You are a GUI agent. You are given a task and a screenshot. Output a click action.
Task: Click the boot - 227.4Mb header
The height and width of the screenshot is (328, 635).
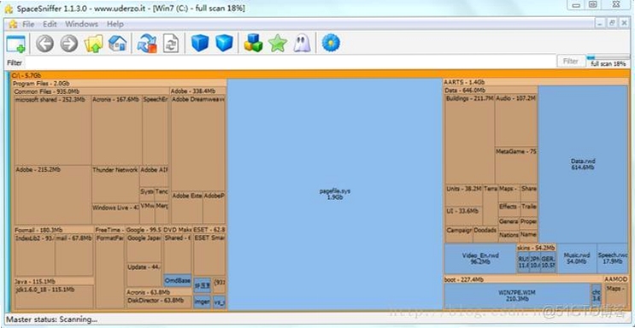(523, 280)
